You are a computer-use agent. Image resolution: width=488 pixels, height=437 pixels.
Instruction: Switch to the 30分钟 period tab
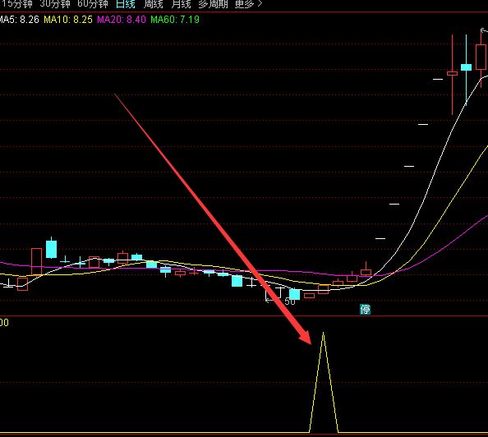pyautogui.click(x=55, y=4)
